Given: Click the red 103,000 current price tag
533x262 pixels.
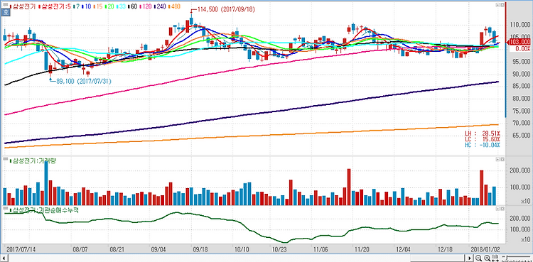Looking at the screenshot, I should click(x=519, y=42).
